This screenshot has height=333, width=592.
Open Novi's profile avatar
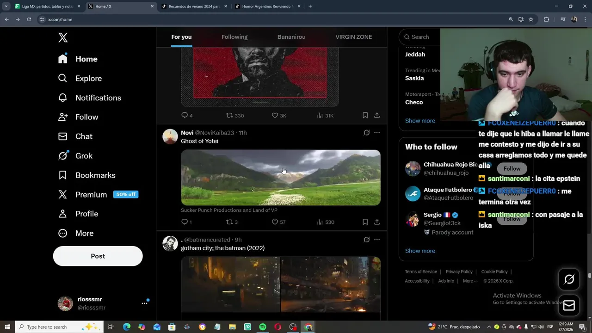tap(170, 136)
